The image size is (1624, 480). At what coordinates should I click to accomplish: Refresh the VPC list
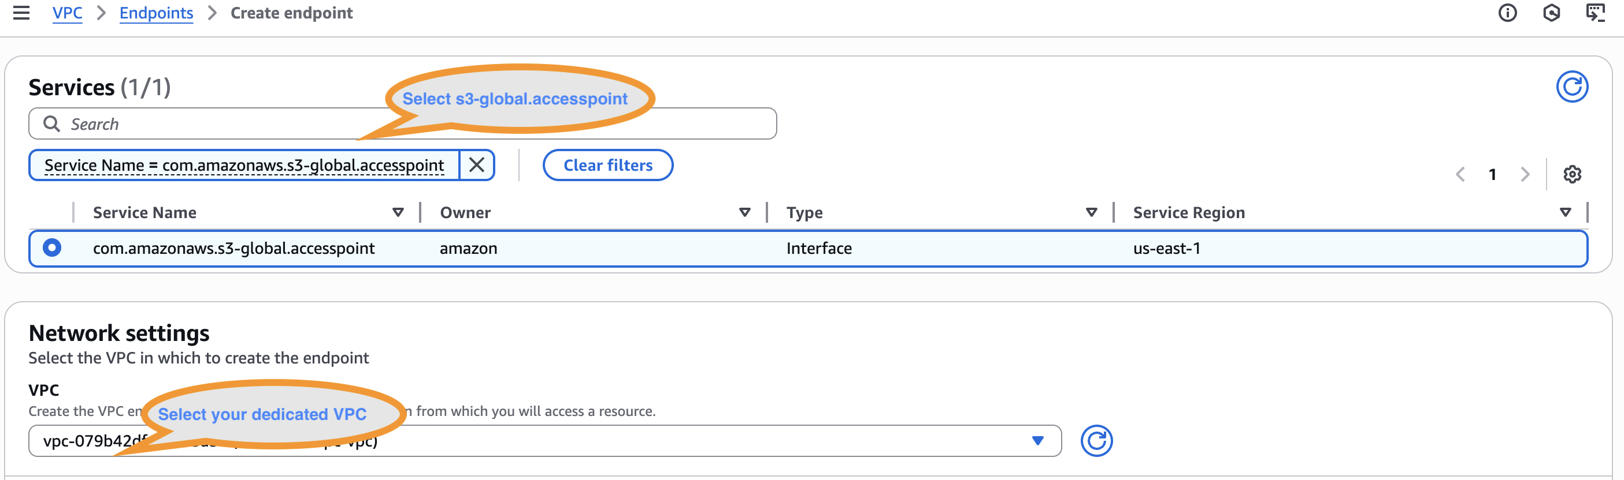pos(1096,441)
